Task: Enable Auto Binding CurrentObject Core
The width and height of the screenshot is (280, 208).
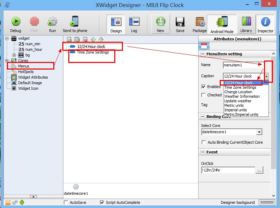Action: (204, 142)
